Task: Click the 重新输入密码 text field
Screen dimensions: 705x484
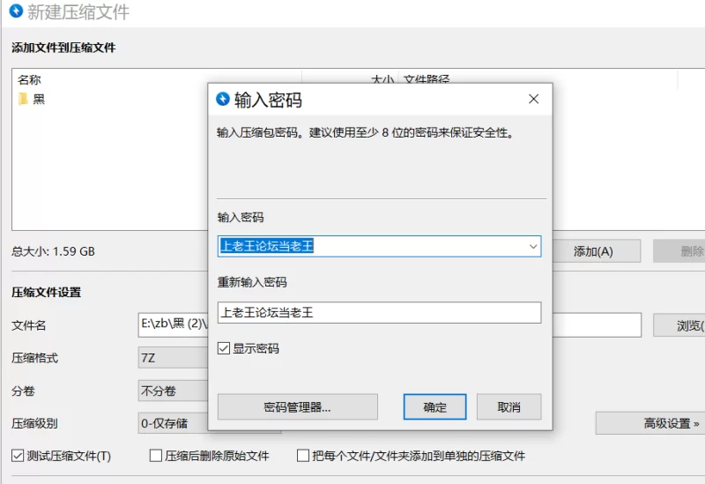Action: tap(379, 312)
